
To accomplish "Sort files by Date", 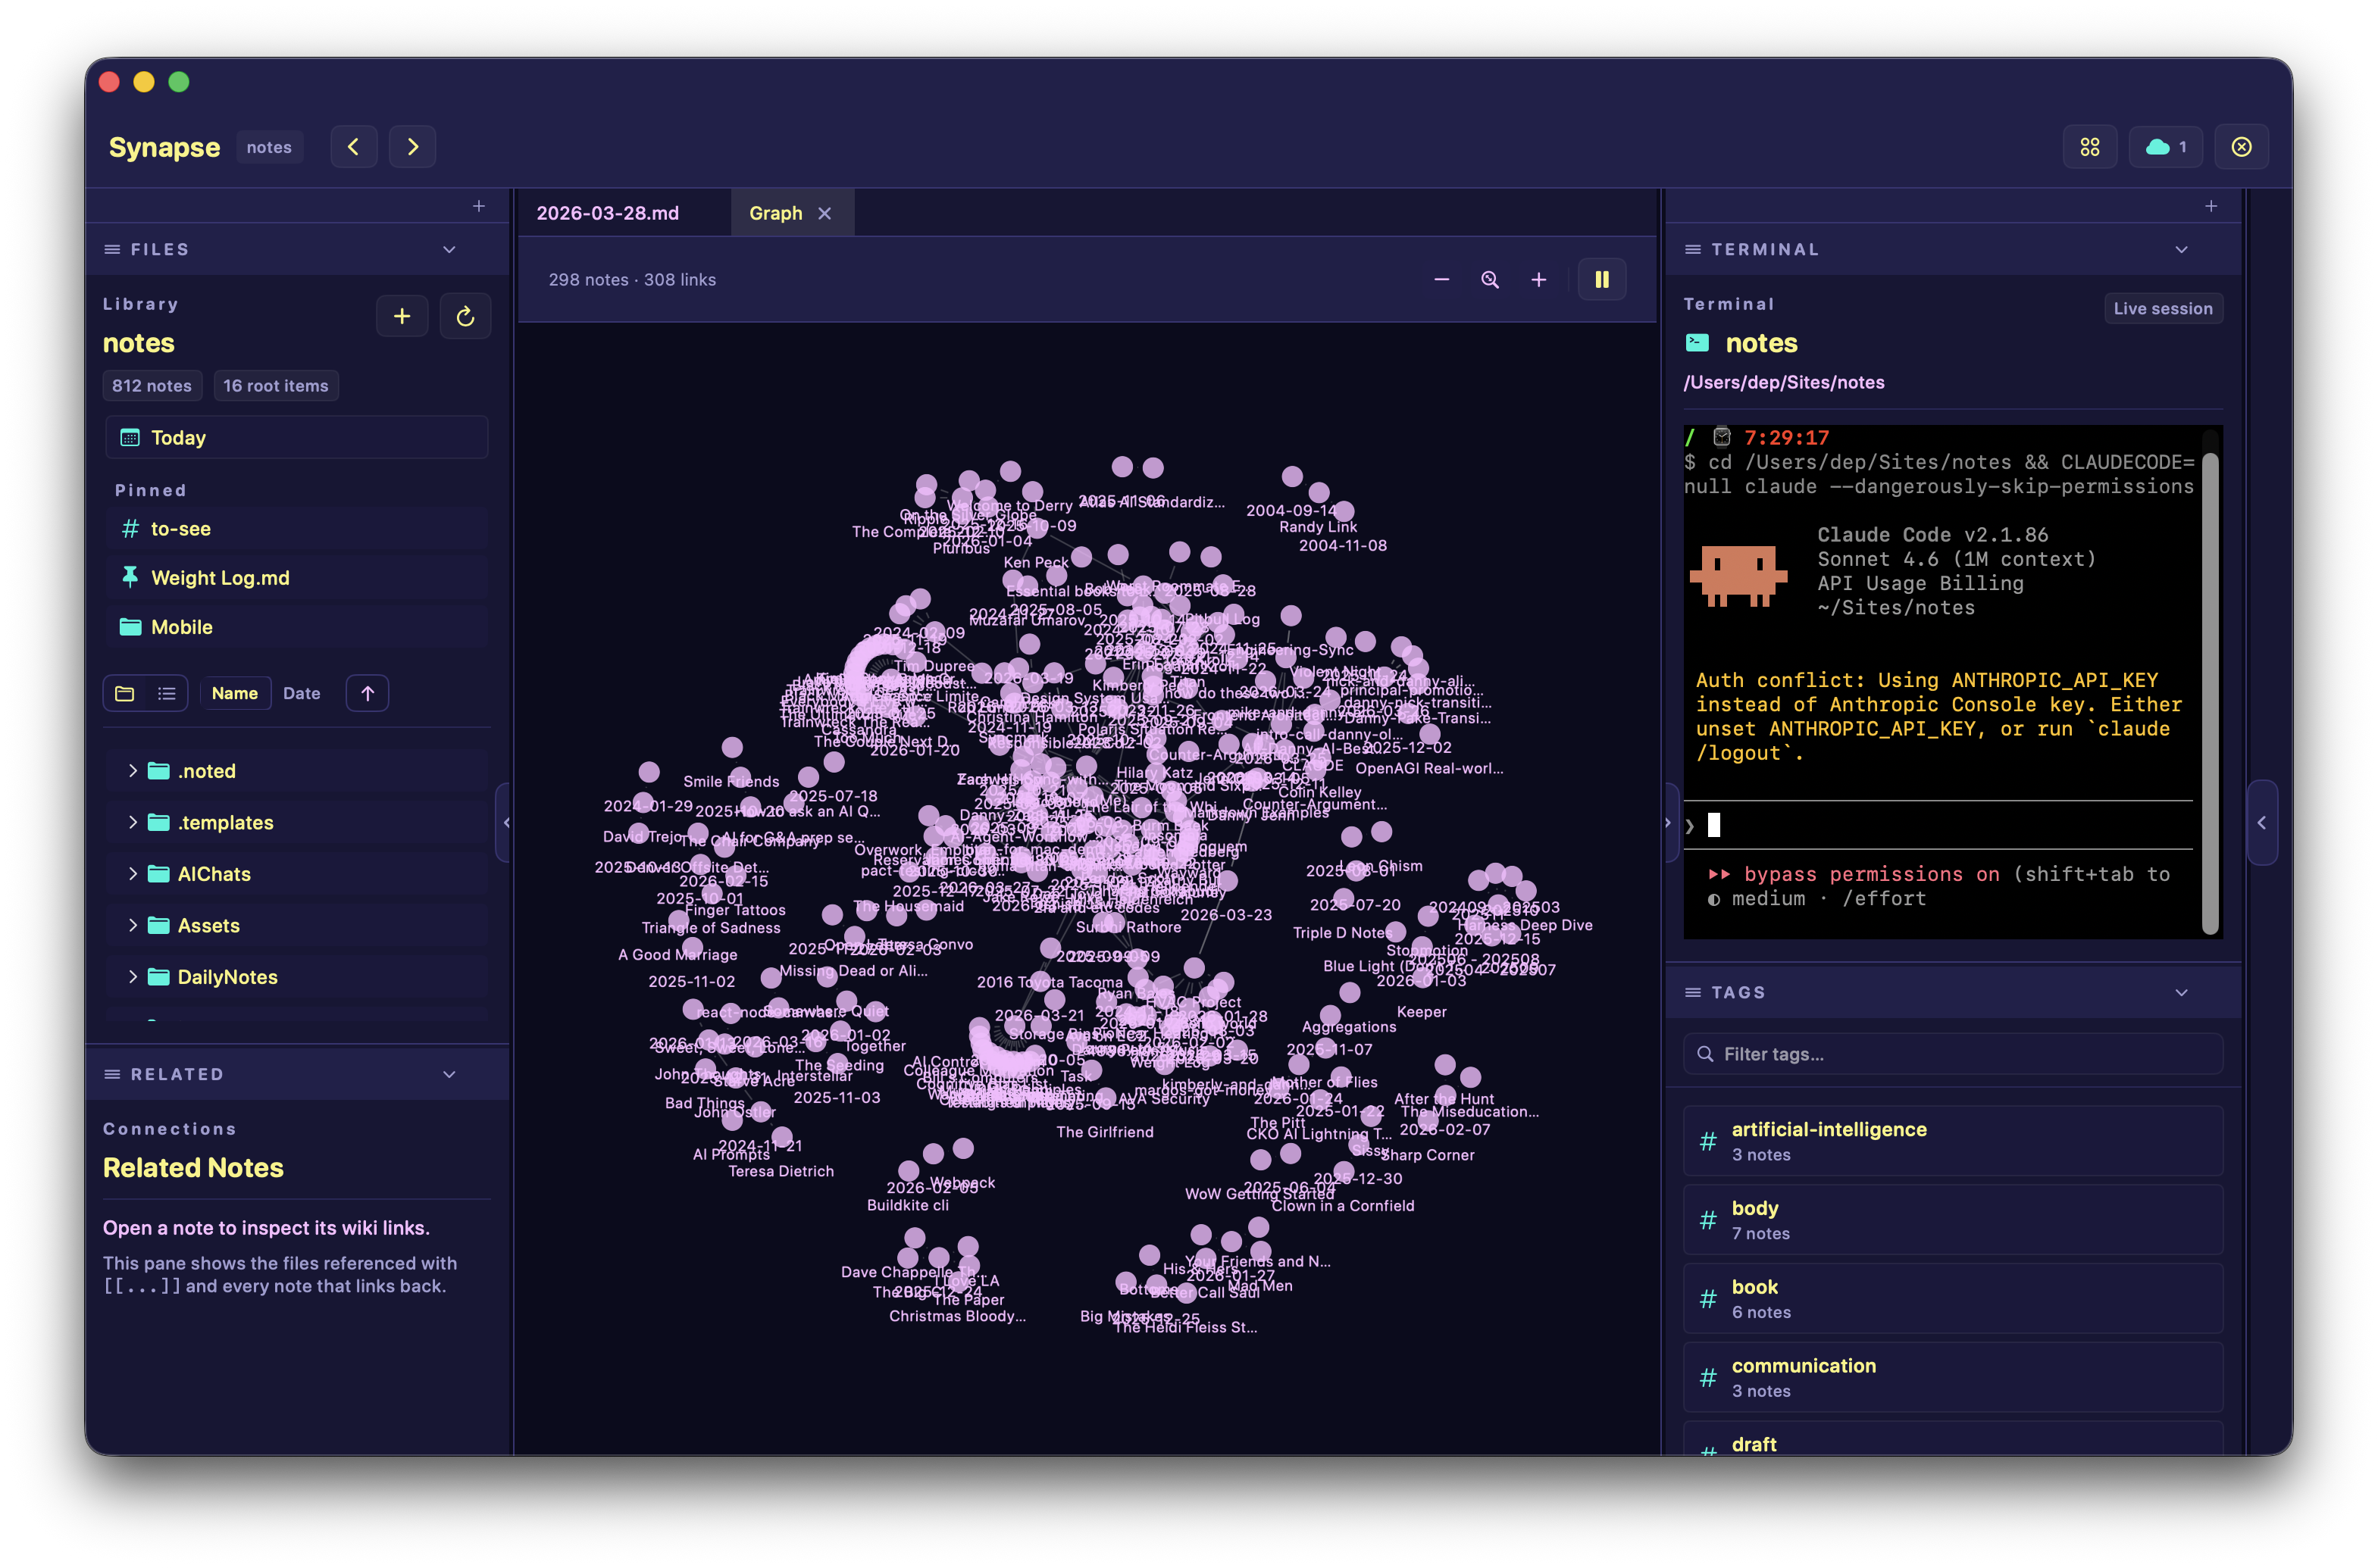I will [x=301, y=693].
